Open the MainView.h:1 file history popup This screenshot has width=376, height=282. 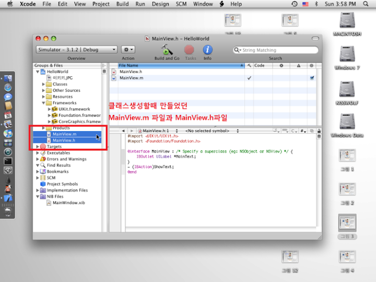click(x=158, y=131)
